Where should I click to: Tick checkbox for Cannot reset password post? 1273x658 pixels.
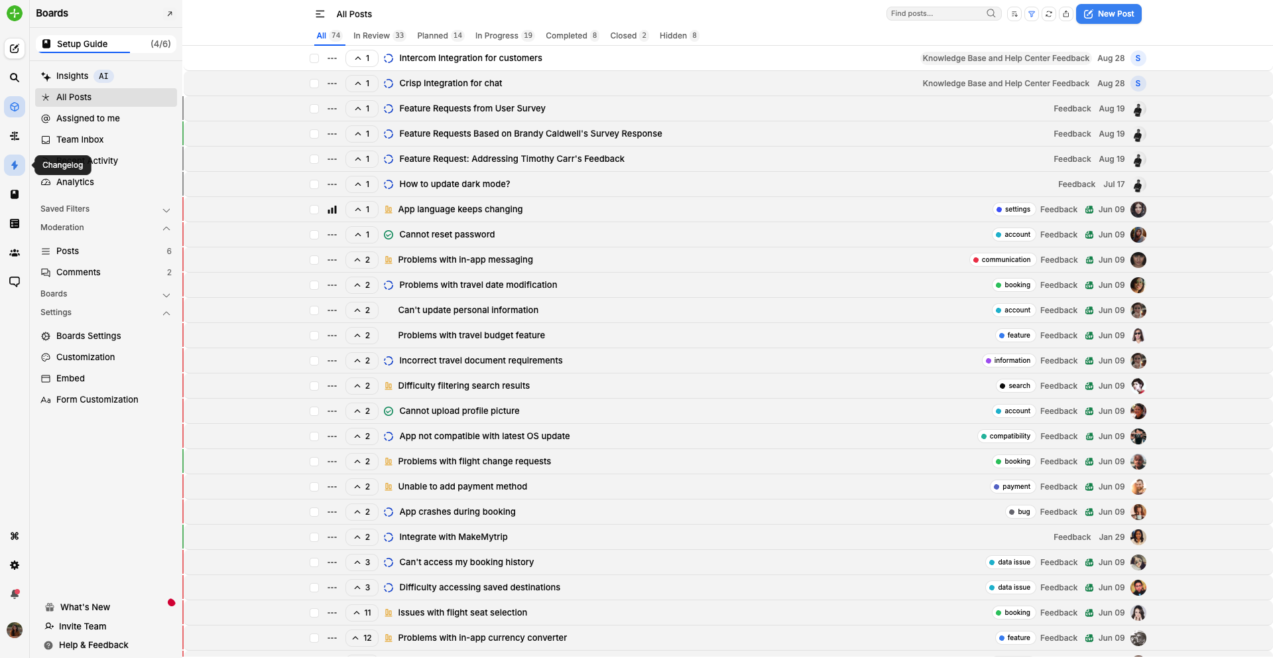[314, 235]
